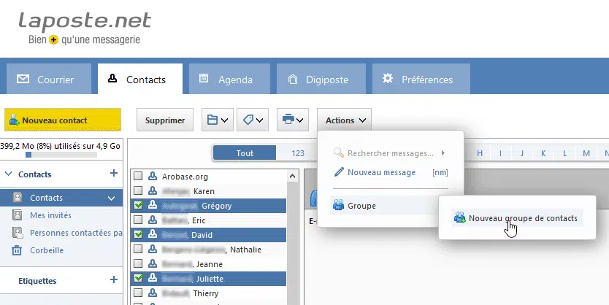Click Jeanne's contact person icon
This screenshot has width=609, height=305.
point(152,264)
